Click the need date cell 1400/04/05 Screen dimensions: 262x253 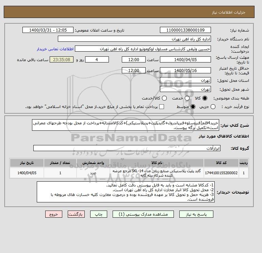pos(27,173)
